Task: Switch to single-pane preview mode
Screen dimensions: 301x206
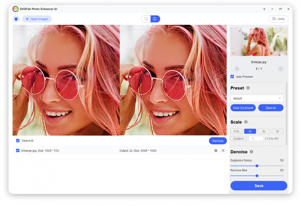Action: pyautogui.click(x=146, y=19)
